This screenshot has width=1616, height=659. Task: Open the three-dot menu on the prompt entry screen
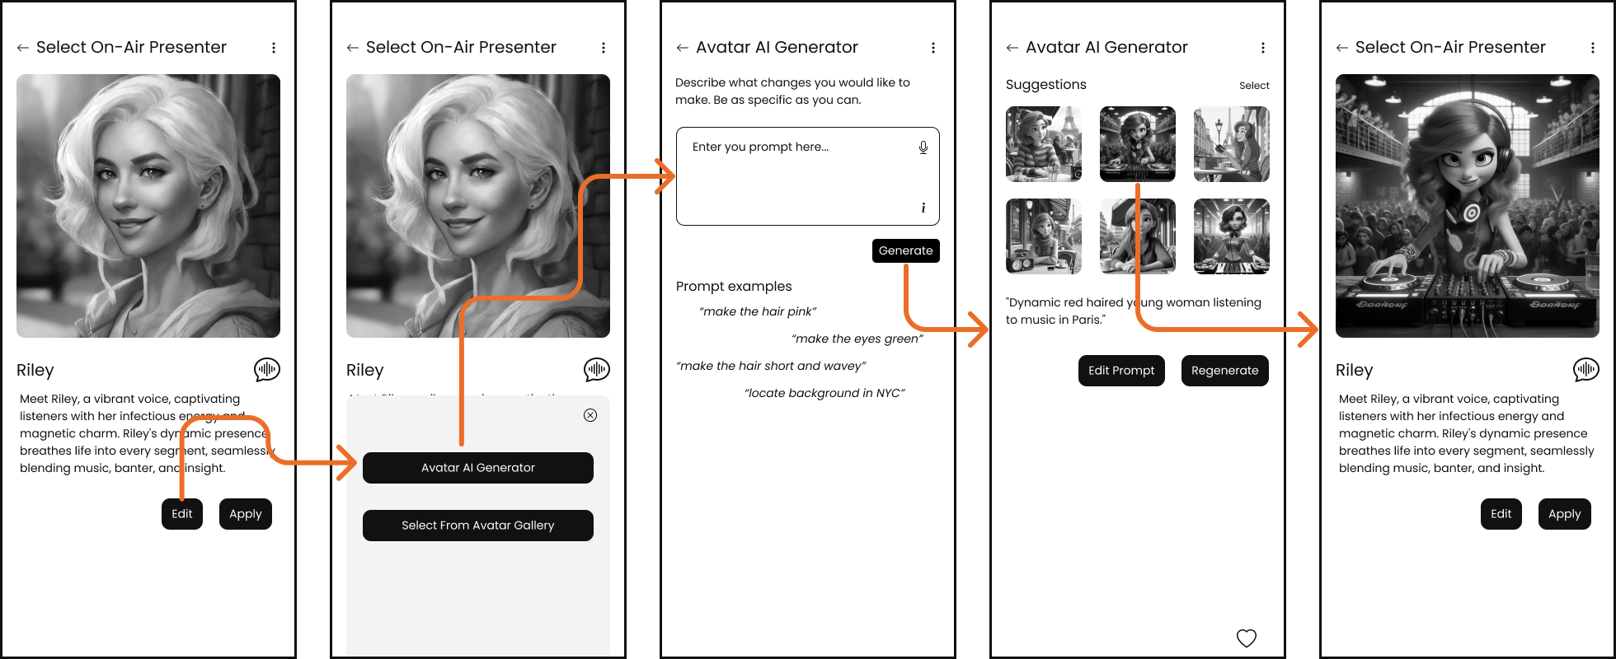click(x=933, y=48)
